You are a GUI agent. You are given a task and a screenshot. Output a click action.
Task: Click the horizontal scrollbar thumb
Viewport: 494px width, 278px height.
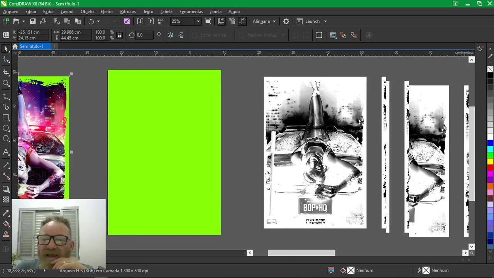click(x=301, y=253)
